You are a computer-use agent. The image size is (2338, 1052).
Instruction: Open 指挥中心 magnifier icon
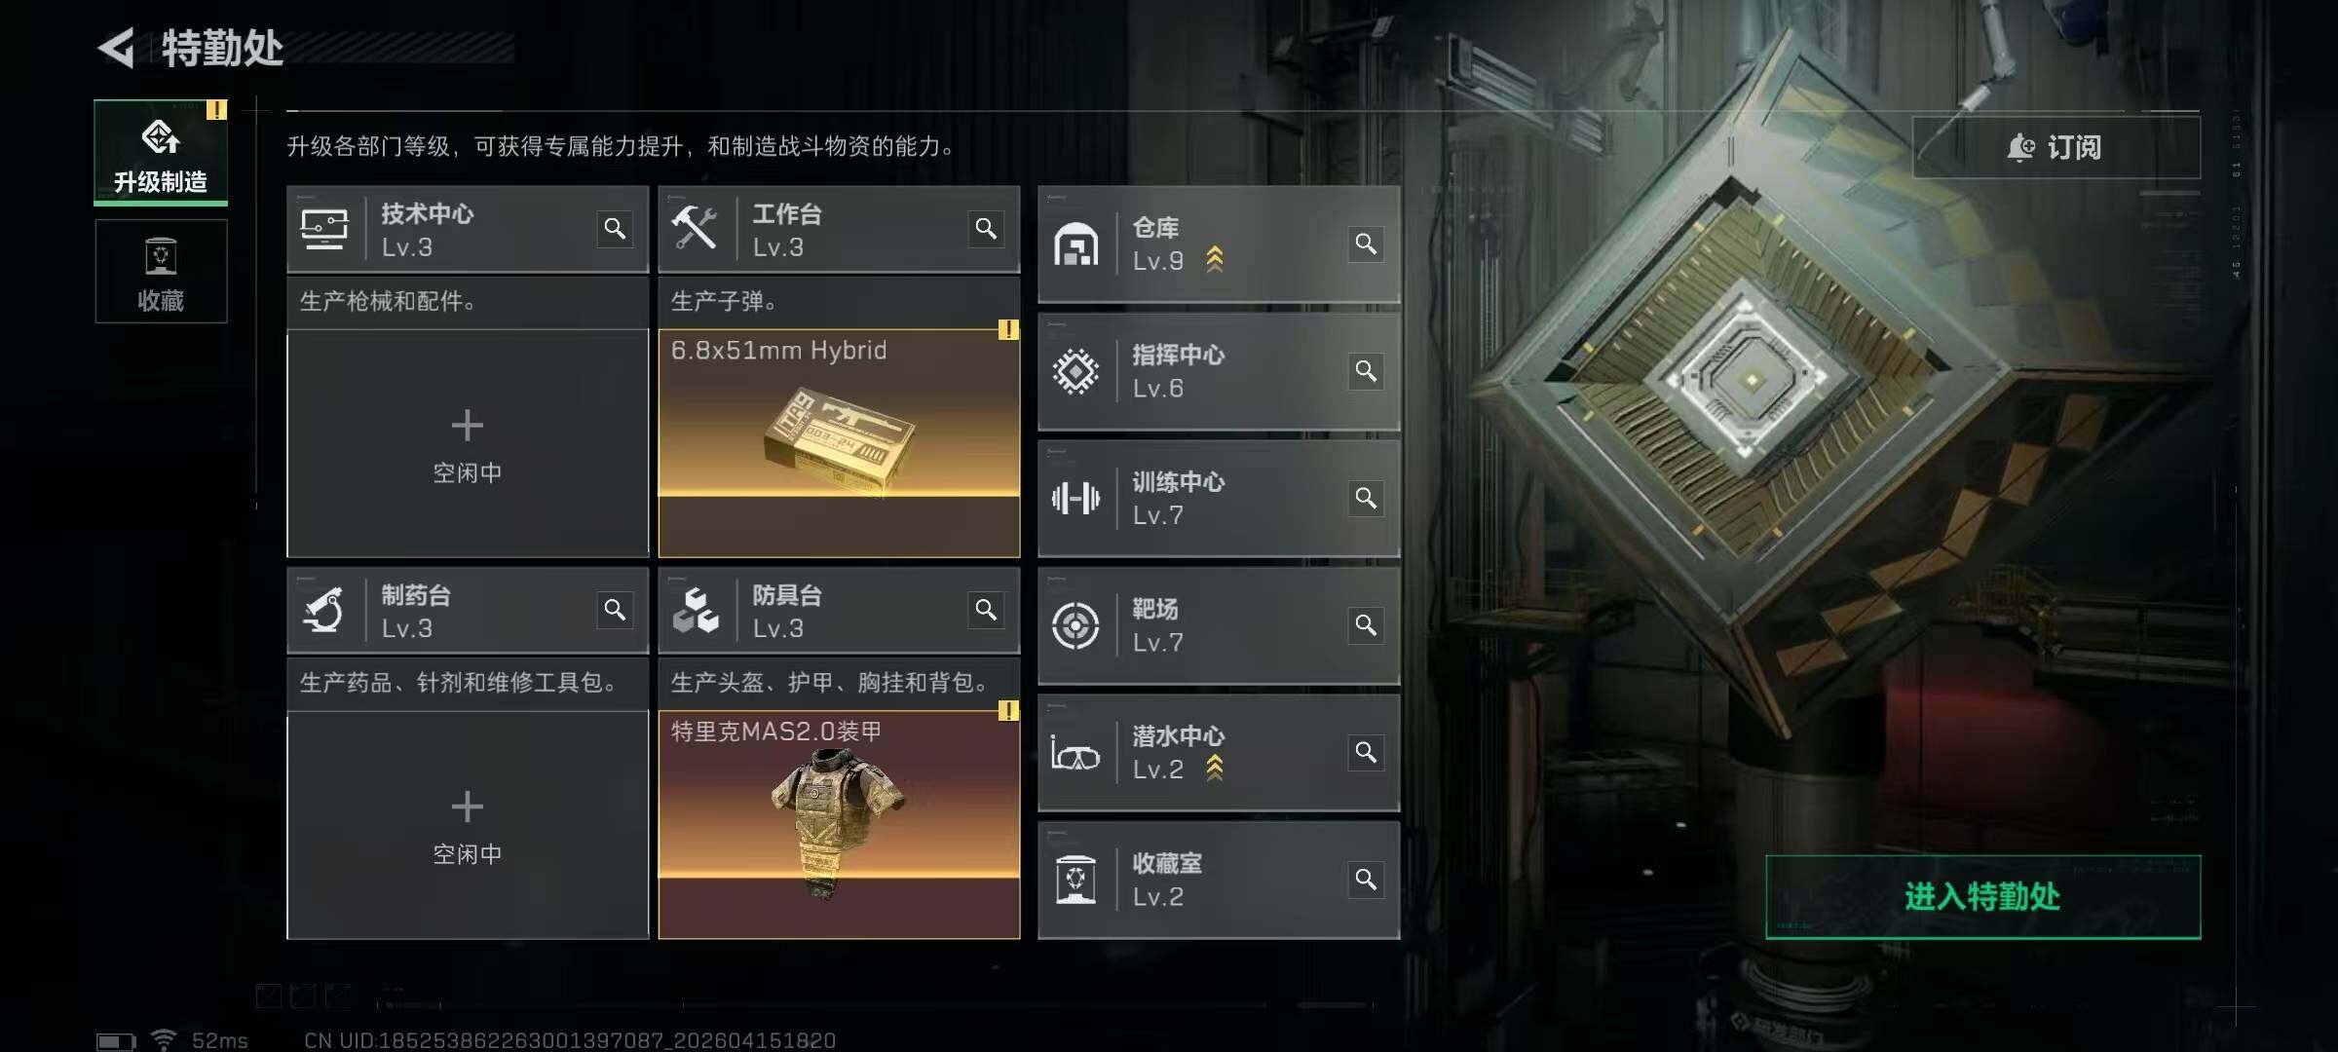click(x=1366, y=371)
